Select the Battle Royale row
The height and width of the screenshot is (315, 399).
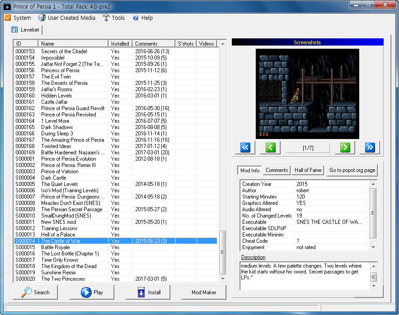[x=116, y=247]
